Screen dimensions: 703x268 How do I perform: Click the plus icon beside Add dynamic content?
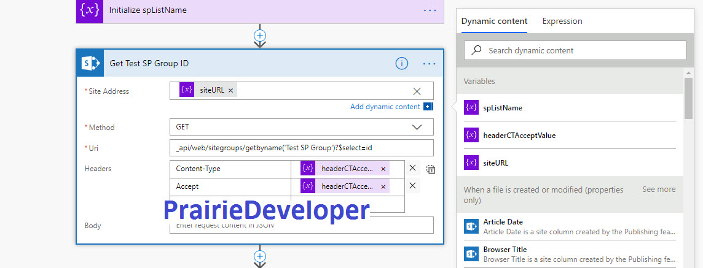pos(427,107)
